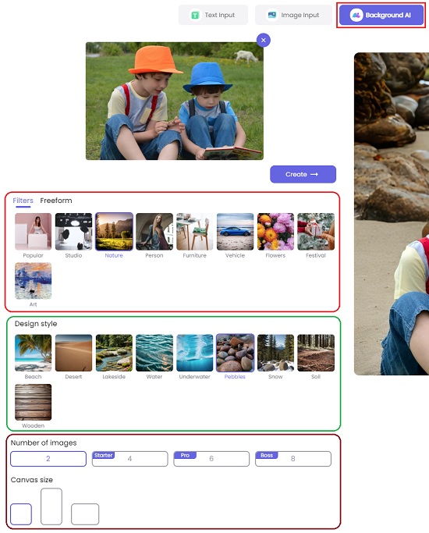This screenshot has height=533, width=429.
Task: Select the Studio filter thumbnail
Action: [73, 232]
